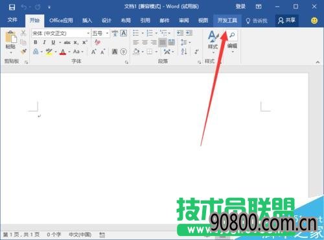Open the 视图 tab
The width and height of the screenshot is (324, 240).
pos(203,21)
